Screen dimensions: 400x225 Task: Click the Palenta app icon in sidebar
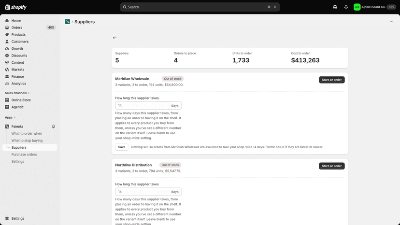[7, 127]
